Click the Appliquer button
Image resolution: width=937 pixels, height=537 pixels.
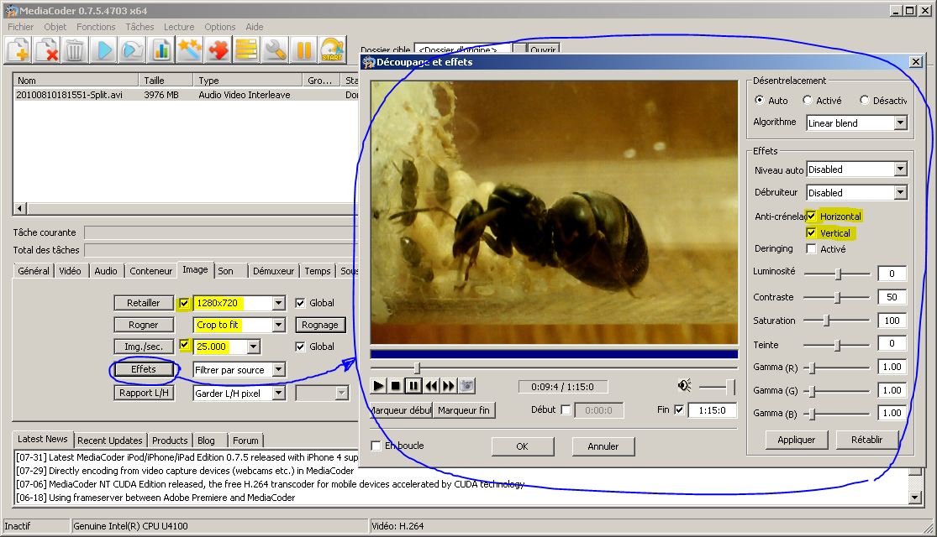click(796, 440)
